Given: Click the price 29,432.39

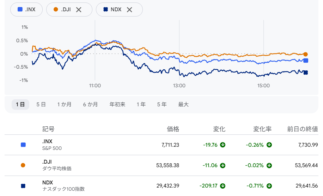Looking at the screenshot, I should (x=168, y=186).
